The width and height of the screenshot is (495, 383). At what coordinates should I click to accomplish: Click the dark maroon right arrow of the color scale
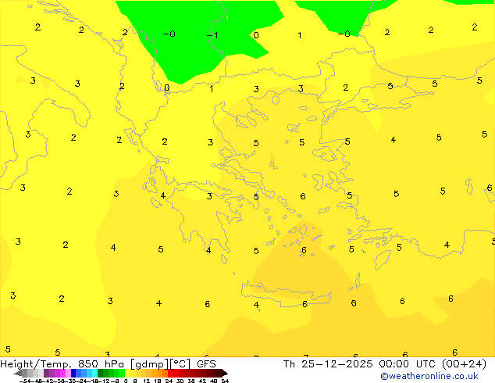[x=225, y=373]
